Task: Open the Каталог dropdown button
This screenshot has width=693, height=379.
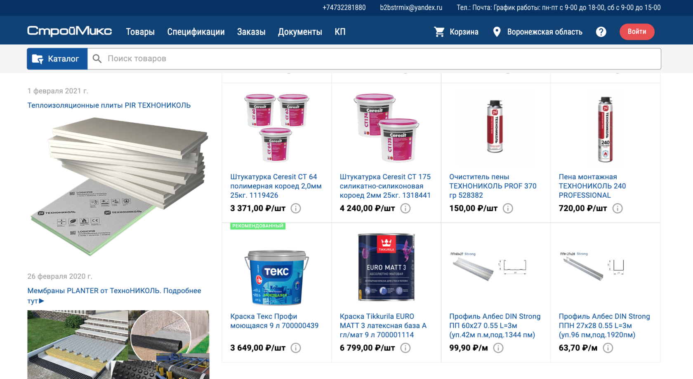Action: pyautogui.click(x=57, y=58)
